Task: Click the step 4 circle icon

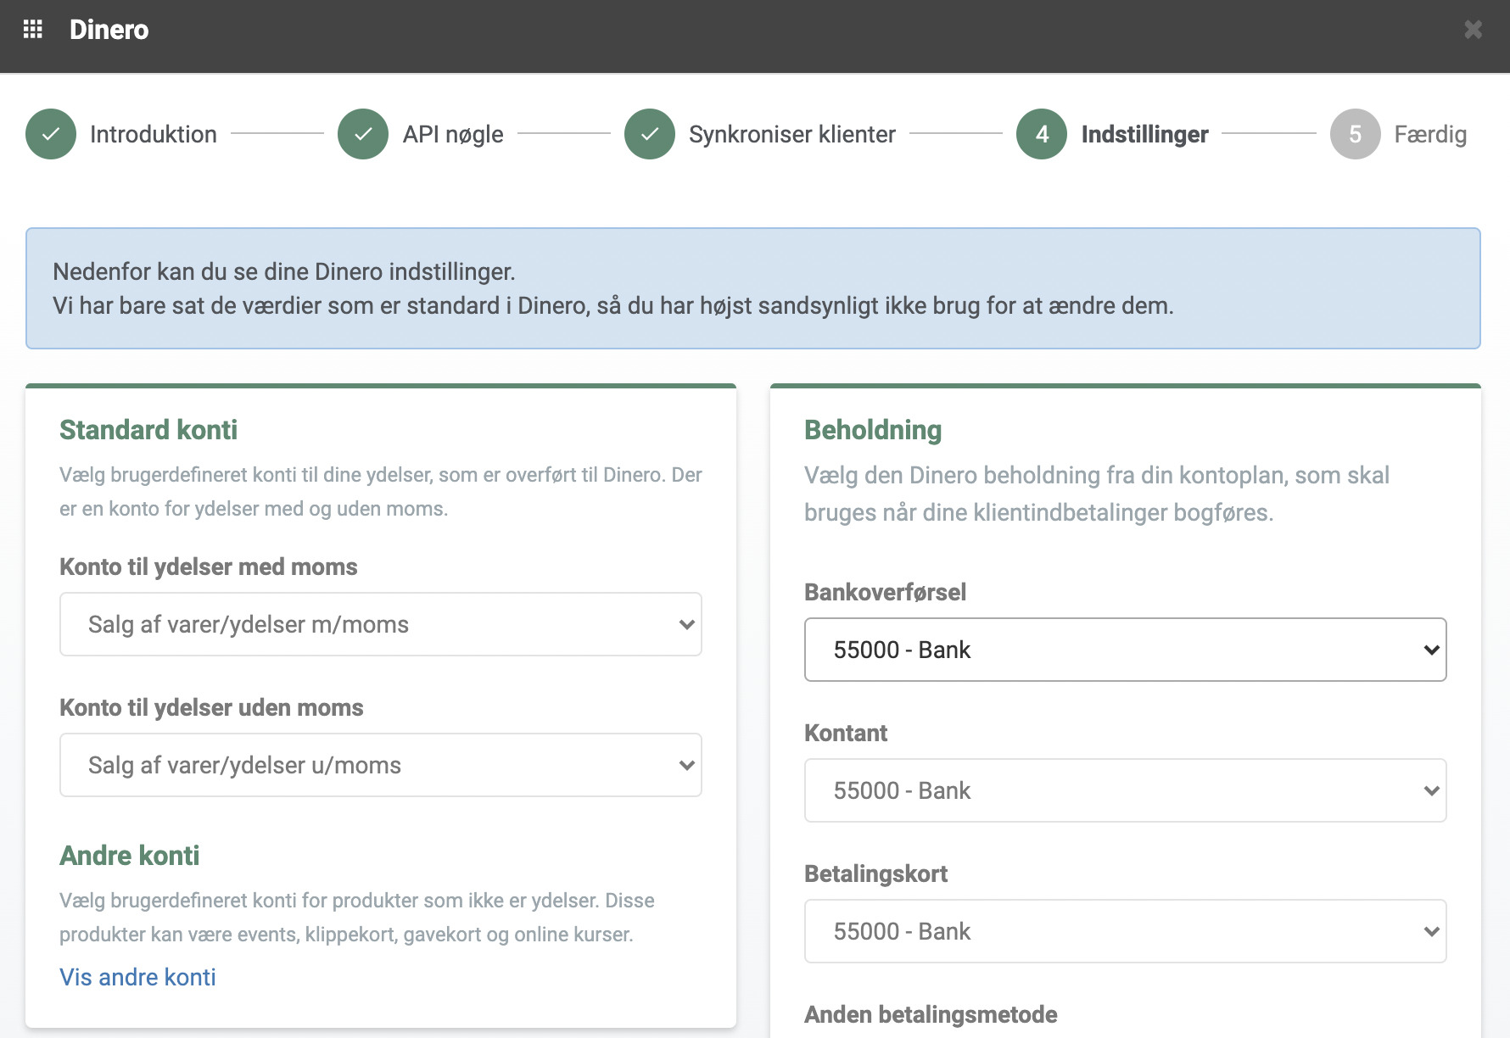Action: click(1042, 134)
